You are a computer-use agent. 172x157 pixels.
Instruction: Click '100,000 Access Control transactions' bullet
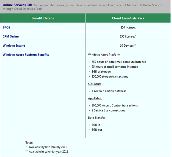click(115, 106)
